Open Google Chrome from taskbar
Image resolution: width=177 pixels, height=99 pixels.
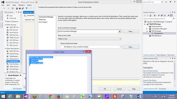pyautogui.click(x=51, y=96)
